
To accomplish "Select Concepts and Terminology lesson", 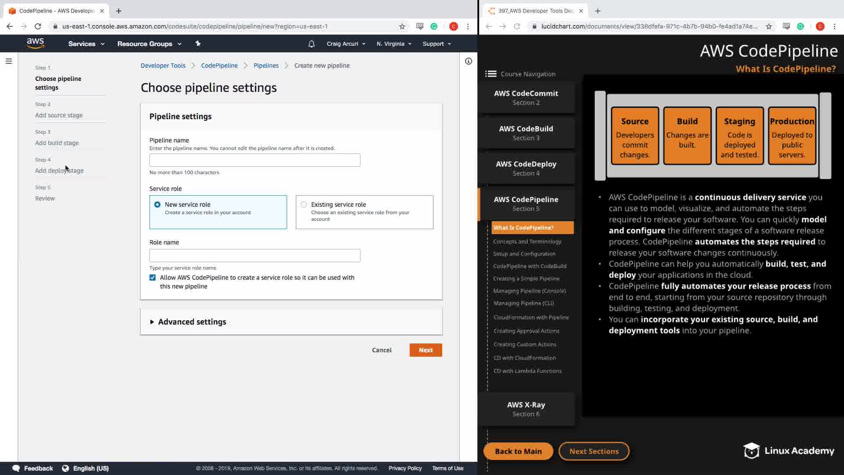I will (x=527, y=241).
